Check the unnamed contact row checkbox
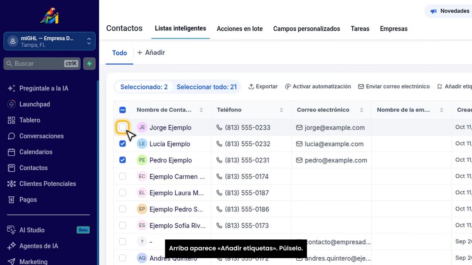 [123, 241]
